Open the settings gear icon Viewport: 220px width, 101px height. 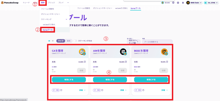click(178, 3)
